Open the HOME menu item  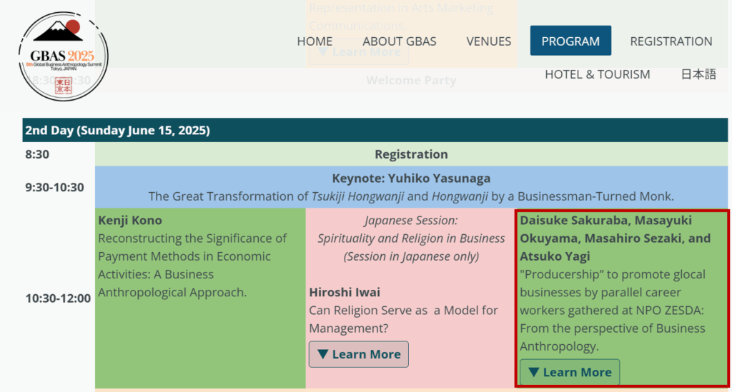tap(315, 41)
